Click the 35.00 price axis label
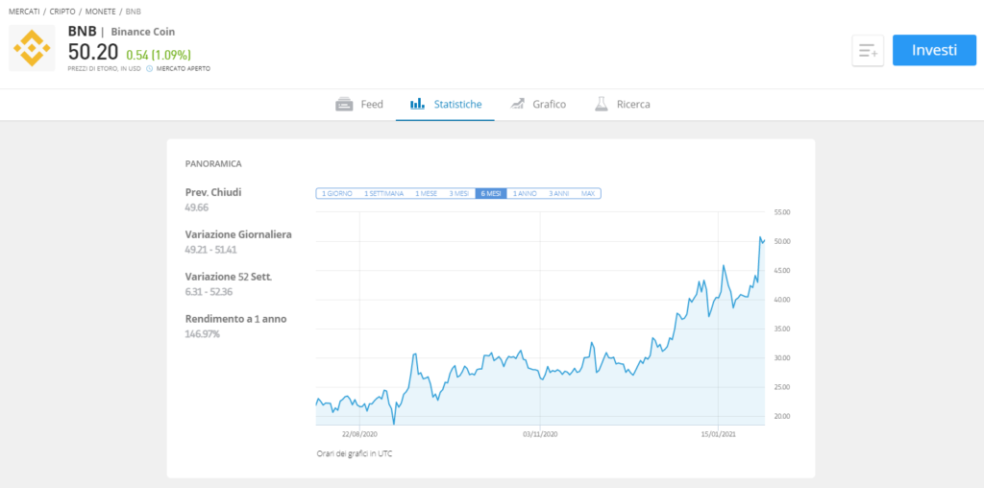The width and height of the screenshot is (984, 488). tap(782, 329)
